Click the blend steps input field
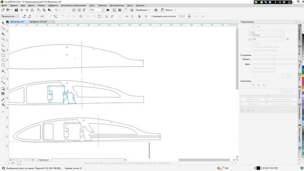Viewport: 304px width, 171px height. click(x=266, y=32)
